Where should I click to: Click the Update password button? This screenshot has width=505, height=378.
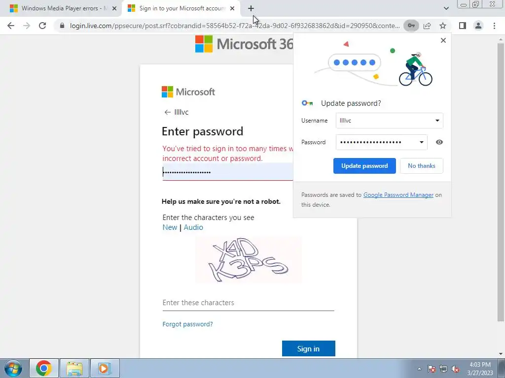click(364, 166)
